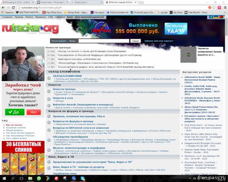Click forum status icon beside Rutracker Awards
The image size is (228, 182).
click(49, 105)
